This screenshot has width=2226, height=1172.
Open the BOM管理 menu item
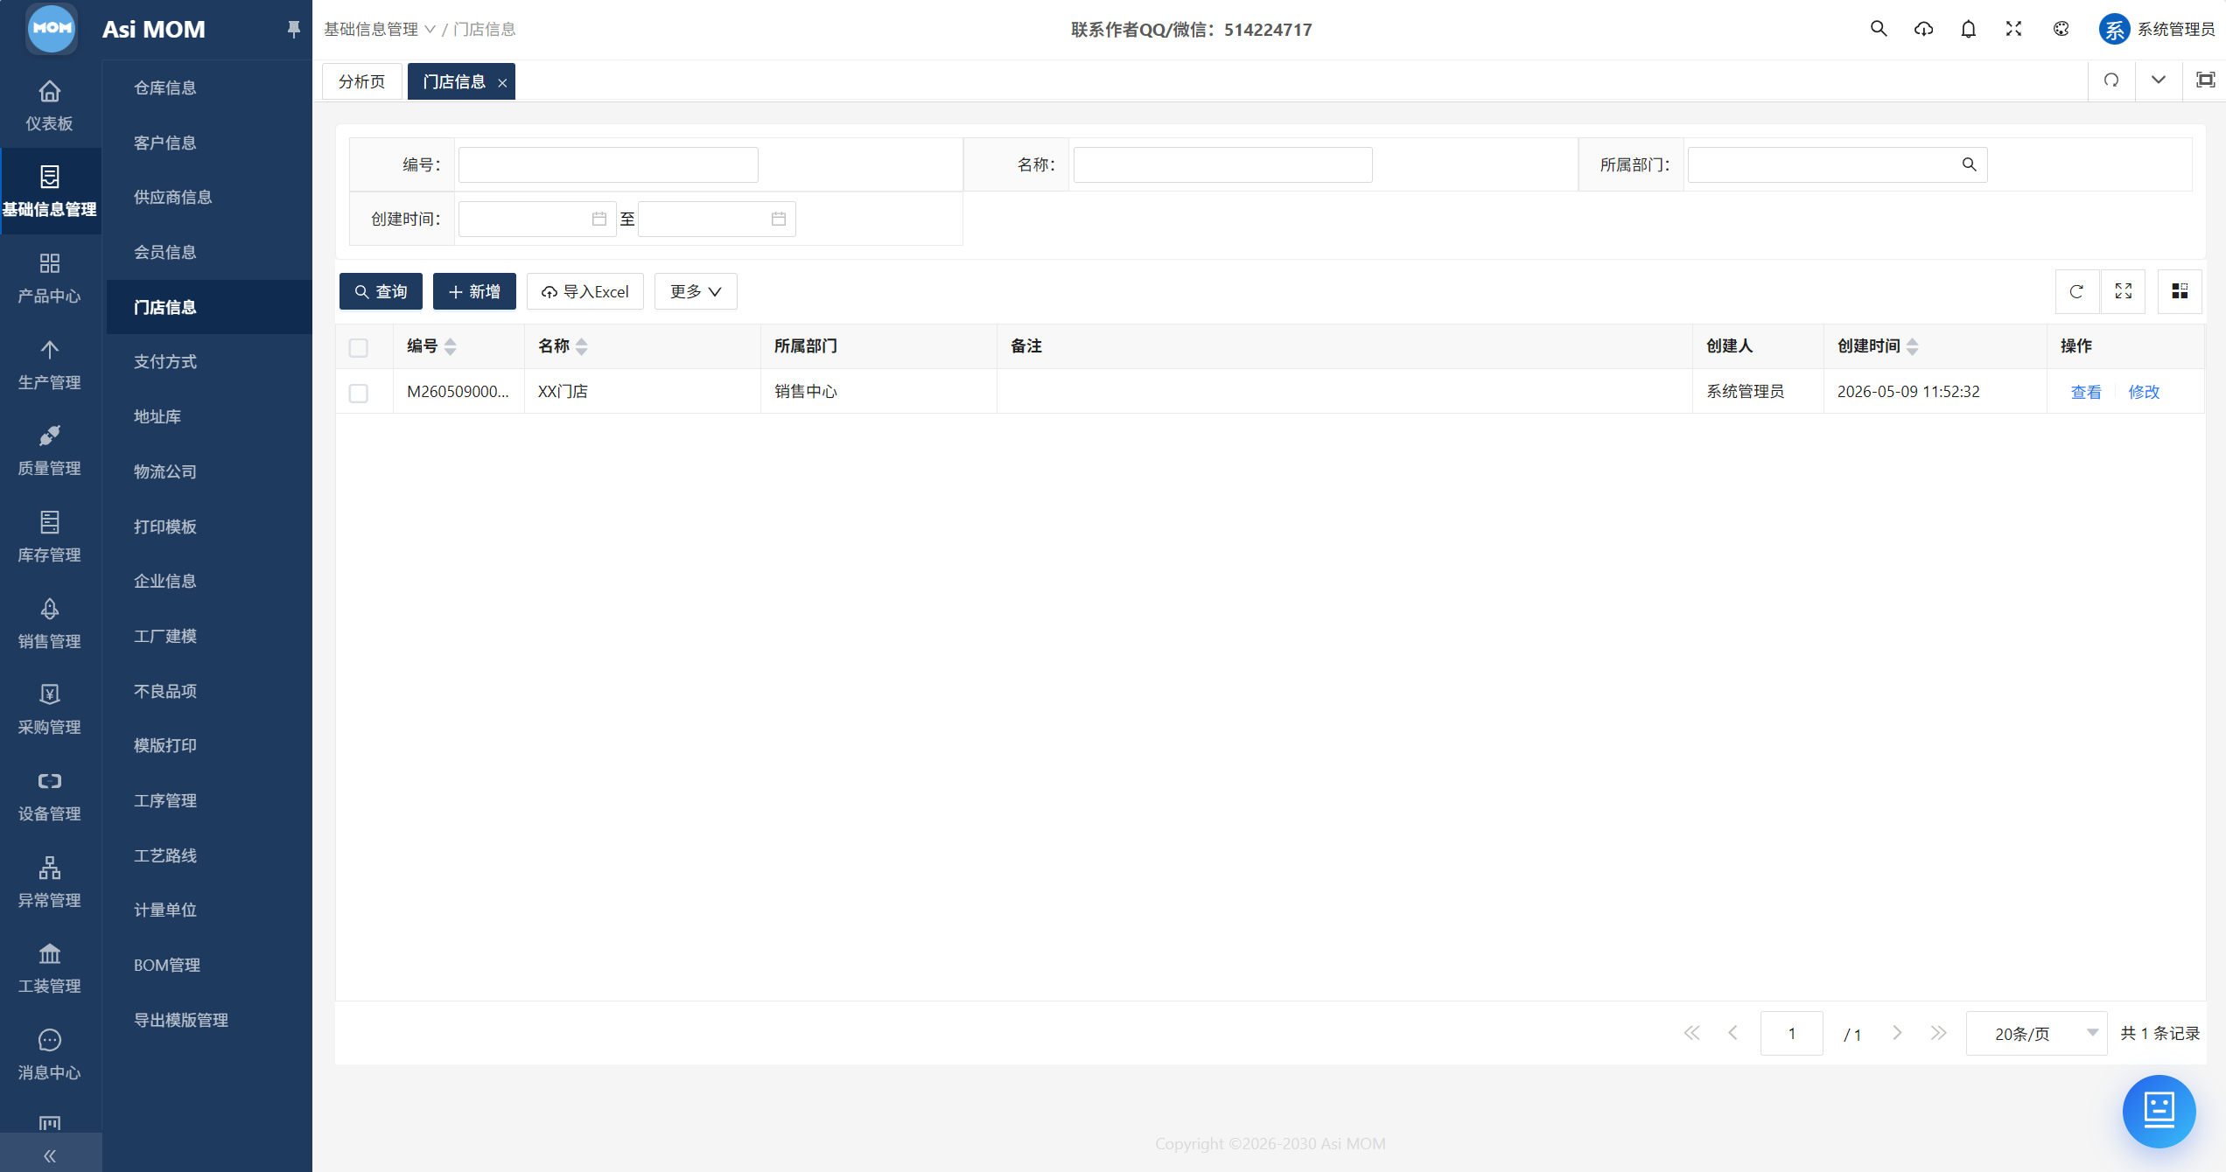click(166, 965)
